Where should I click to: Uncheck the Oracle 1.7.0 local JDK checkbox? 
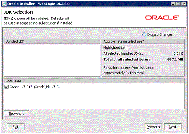tap(7, 87)
